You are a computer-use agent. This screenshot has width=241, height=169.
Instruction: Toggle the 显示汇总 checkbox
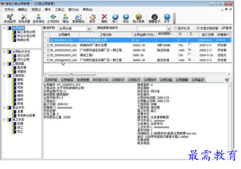(x=175, y=28)
